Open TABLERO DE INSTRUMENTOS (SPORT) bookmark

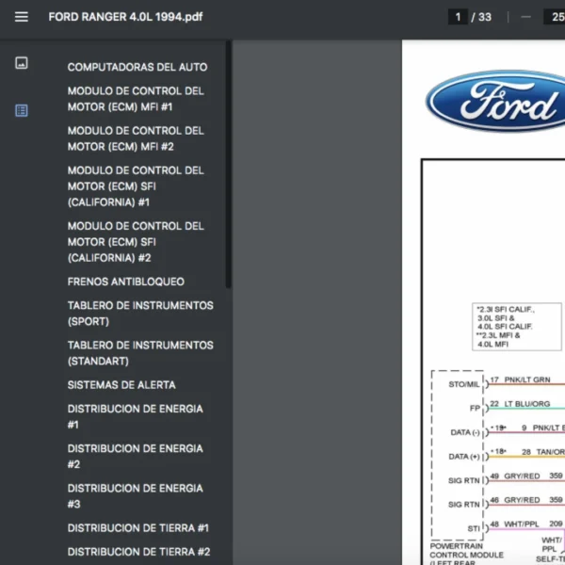(140, 314)
